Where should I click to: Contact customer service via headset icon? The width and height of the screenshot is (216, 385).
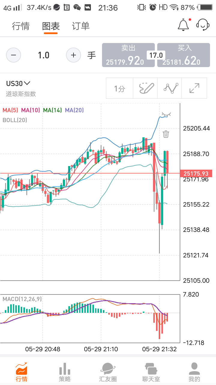[202, 25]
